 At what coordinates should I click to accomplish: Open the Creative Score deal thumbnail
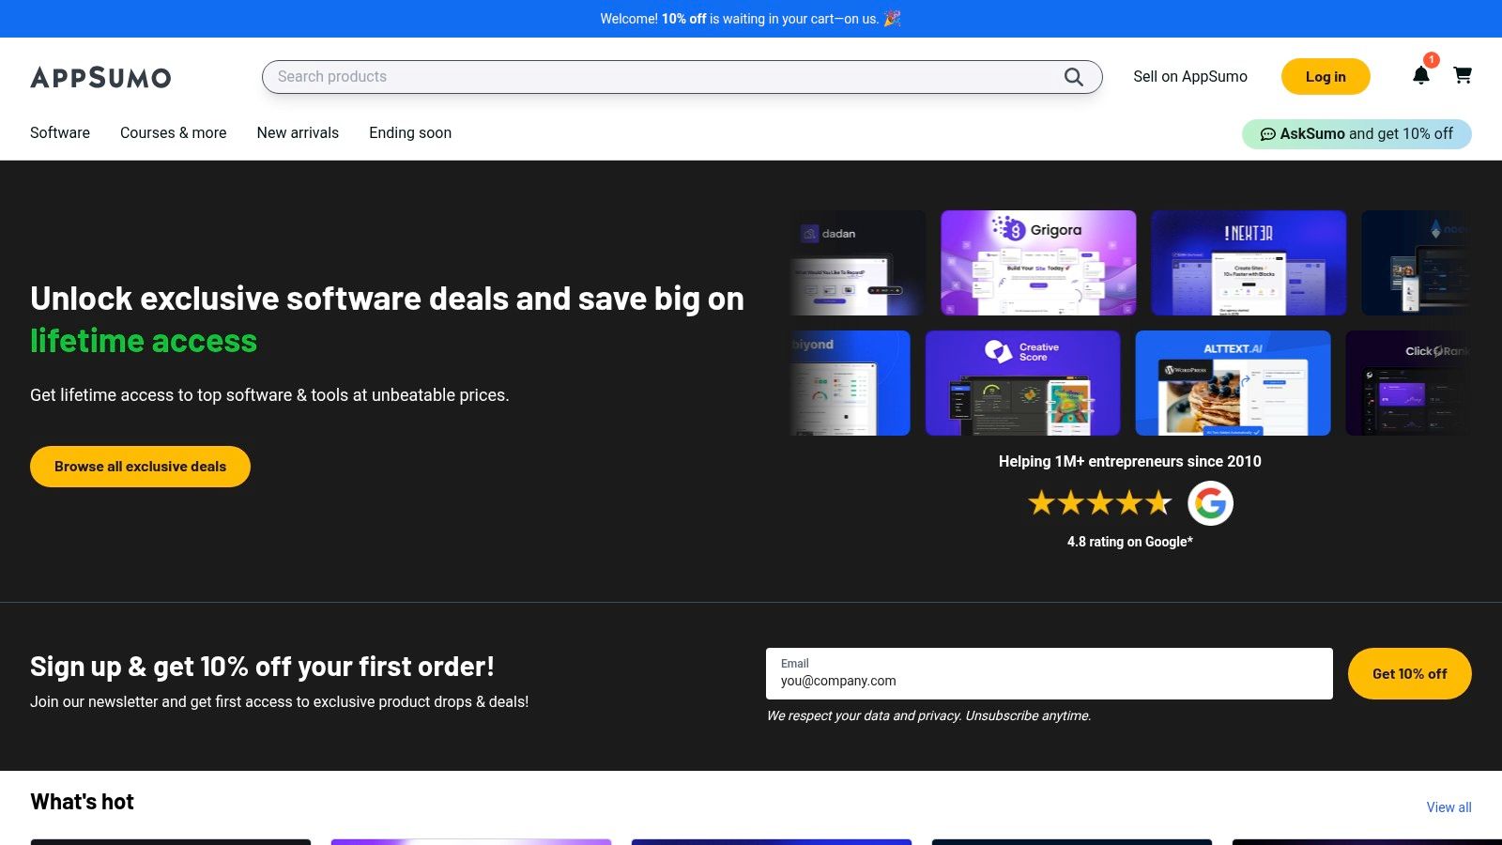pos(1022,383)
